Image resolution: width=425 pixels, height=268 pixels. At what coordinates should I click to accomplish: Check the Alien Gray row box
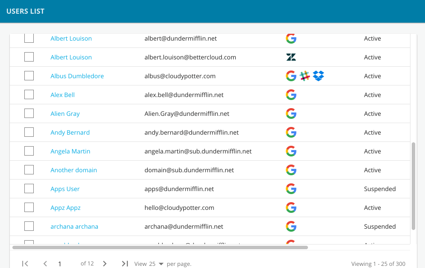pyautogui.click(x=29, y=113)
